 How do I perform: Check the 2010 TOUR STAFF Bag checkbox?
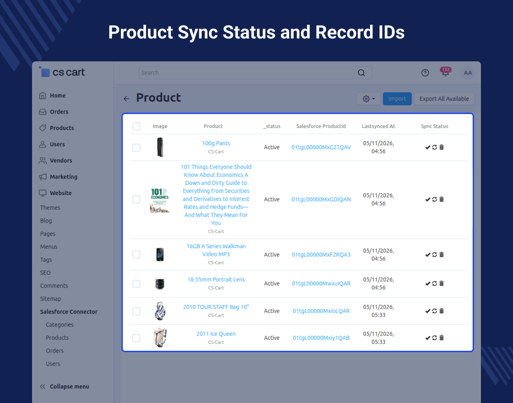click(136, 311)
